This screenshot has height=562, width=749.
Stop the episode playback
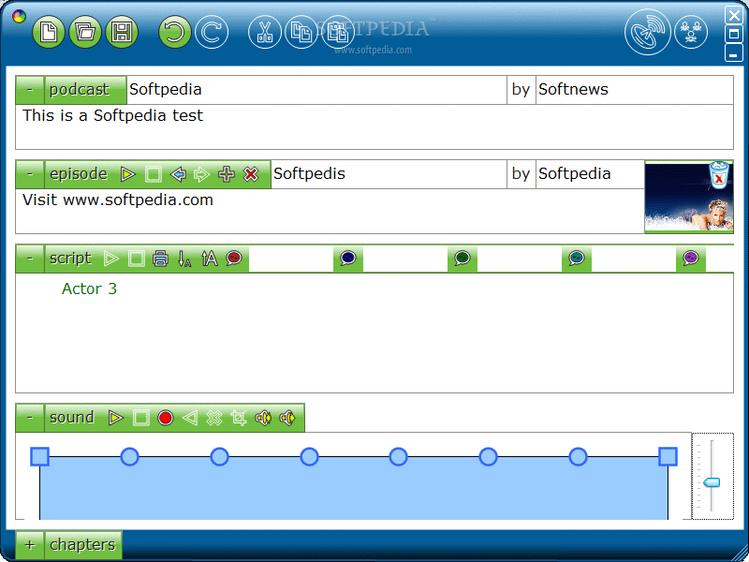coord(153,174)
